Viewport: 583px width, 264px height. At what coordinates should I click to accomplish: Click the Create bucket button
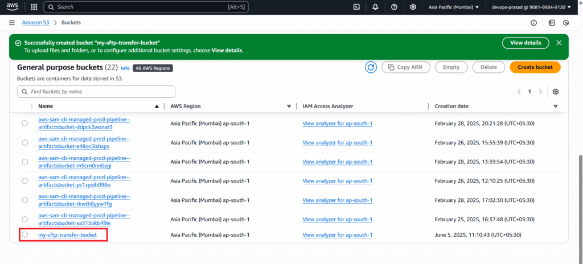click(x=535, y=67)
